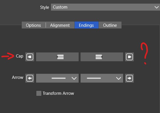Open the Outline tab

[110, 25]
